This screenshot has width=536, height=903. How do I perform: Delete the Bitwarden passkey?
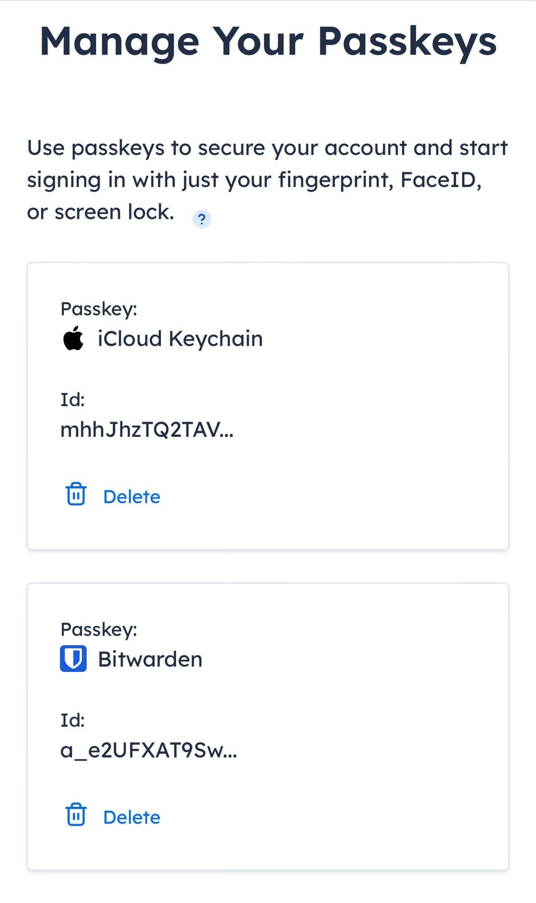131,817
